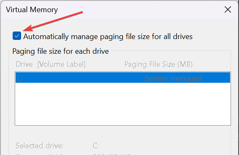Click the "Paging File Size (MB)" column header
Viewport: 239px width, 155px height.
click(x=158, y=64)
